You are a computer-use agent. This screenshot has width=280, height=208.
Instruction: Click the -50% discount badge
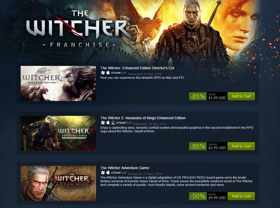(198, 196)
